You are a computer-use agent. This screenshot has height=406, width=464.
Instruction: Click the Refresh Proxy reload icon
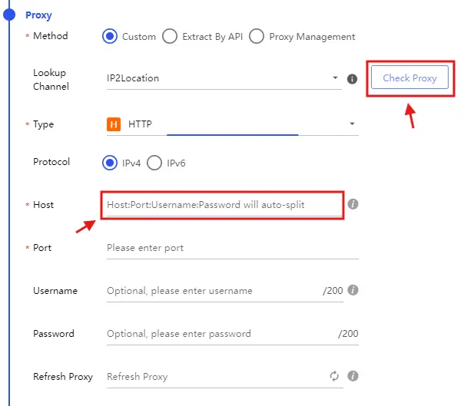(x=334, y=376)
